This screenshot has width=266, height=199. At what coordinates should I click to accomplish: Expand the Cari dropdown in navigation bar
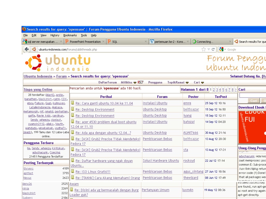(x=202, y=83)
